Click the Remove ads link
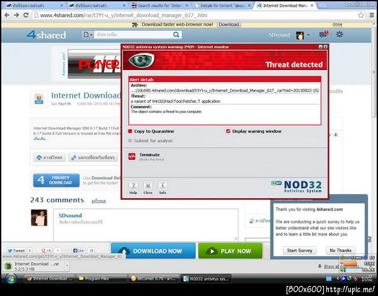Screen dimensions: 378x296 64,64
